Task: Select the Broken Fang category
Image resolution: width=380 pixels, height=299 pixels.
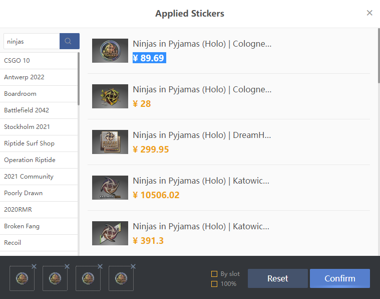Action: pos(22,226)
